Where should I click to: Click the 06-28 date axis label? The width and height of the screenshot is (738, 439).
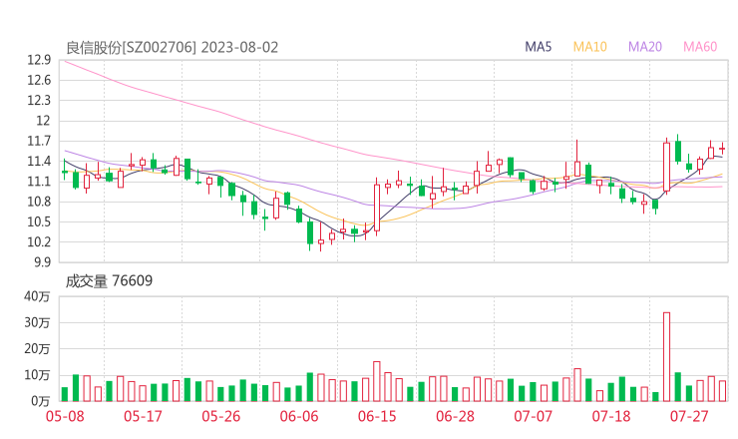tap(455, 416)
